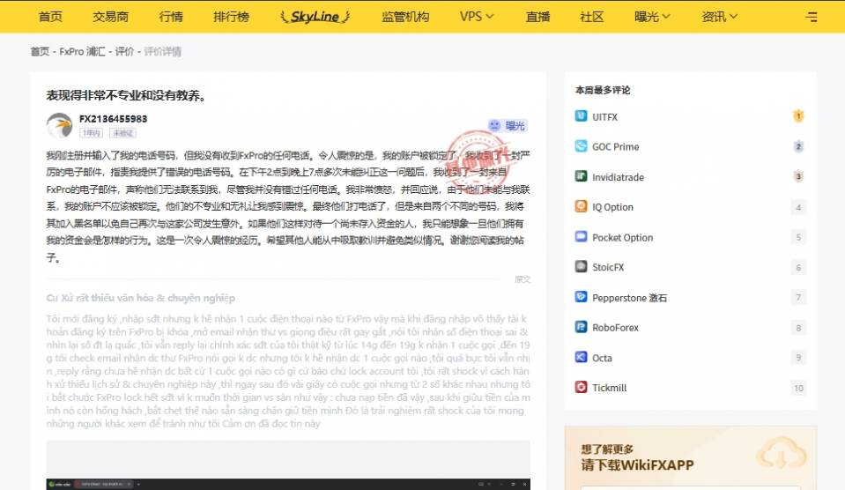Click the Invidiatrade broker logo icon
This screenshot has width=845, height=490.
pyautogui.click(x=581, y=176)
